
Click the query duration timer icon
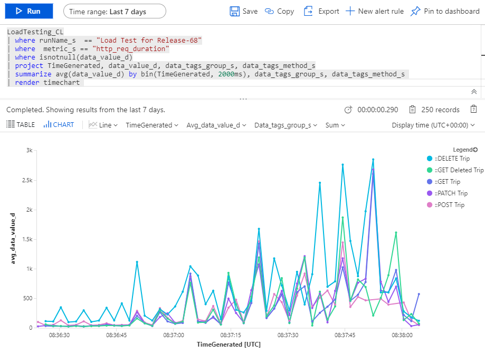point(348,110)
